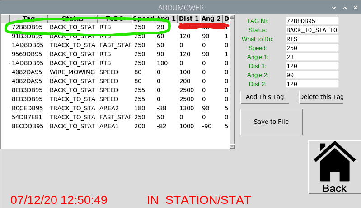Click the TAG Nr input field

tap(312, 21)
